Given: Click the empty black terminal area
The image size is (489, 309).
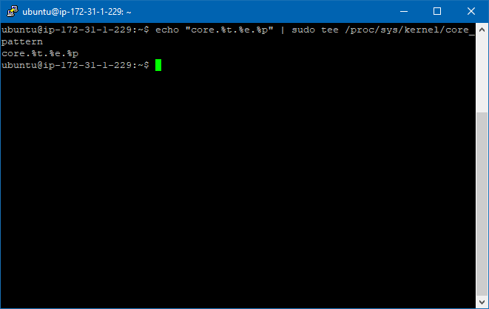Looking at the screenshot, I should 238,187.
